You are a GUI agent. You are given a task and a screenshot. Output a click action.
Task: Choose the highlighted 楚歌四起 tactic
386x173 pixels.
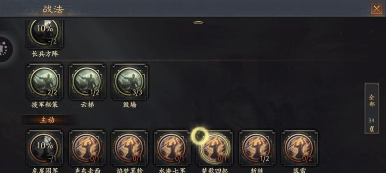click(x=215, y=148)
